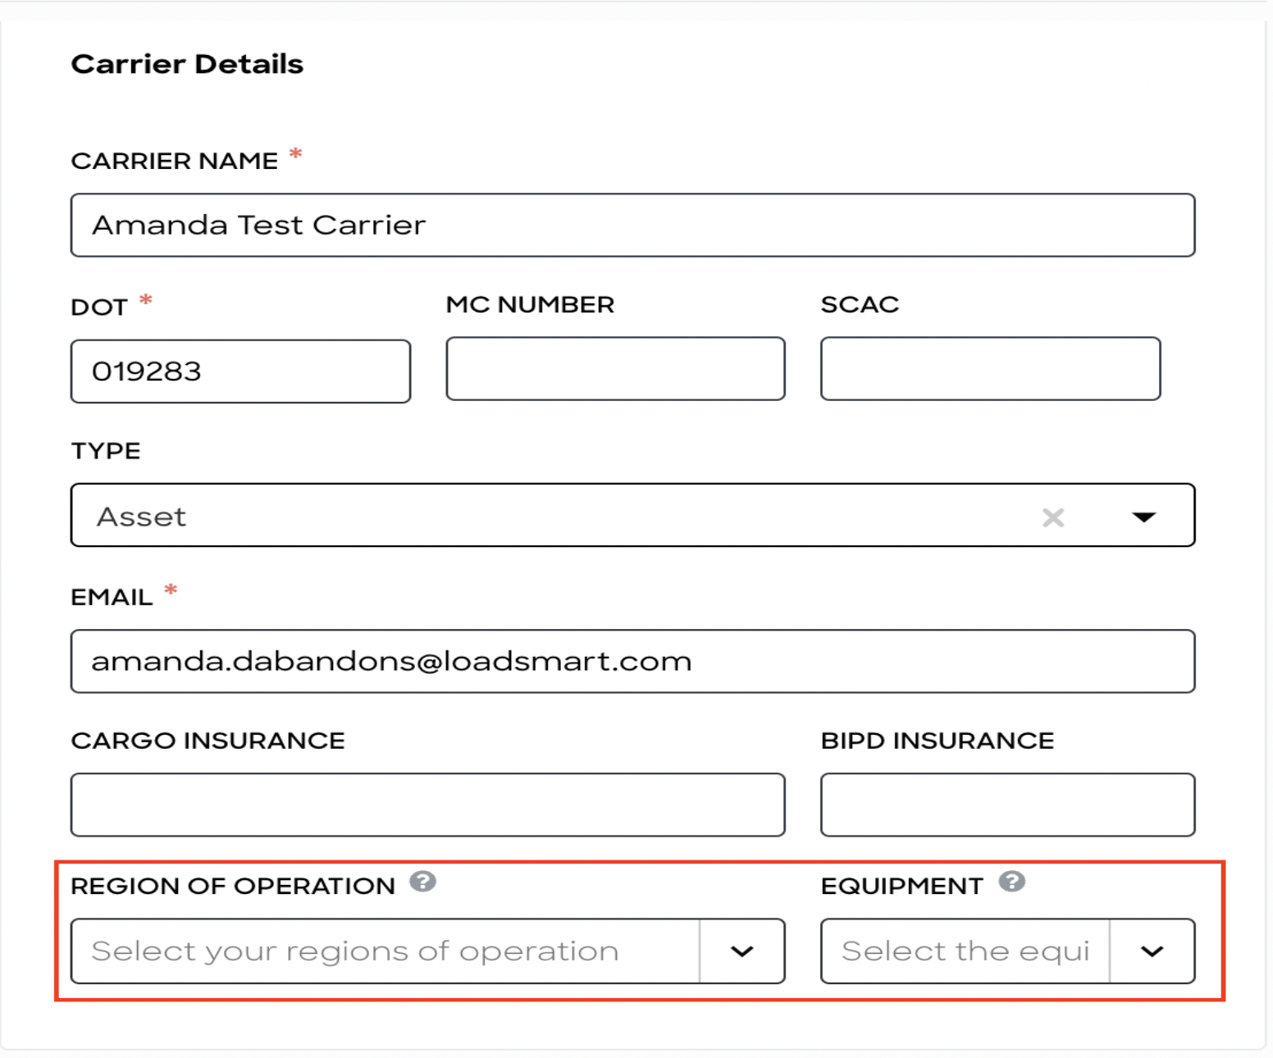Click the BIPD Insurance input field
1273x1058 pixels.
coord(1007,805)
